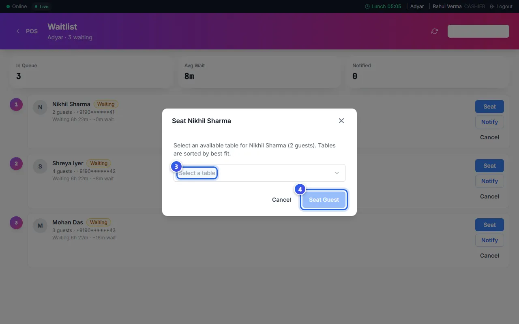The image size is (519, 324).
Task: Click the Rahul Verma user name
Action: point(447,6)
